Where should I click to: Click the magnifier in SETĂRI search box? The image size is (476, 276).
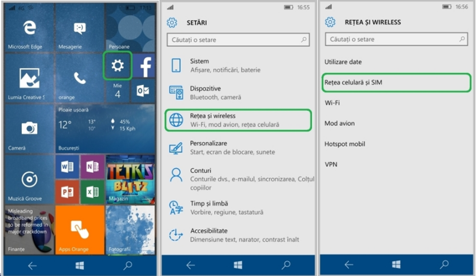tap(303, 39)
